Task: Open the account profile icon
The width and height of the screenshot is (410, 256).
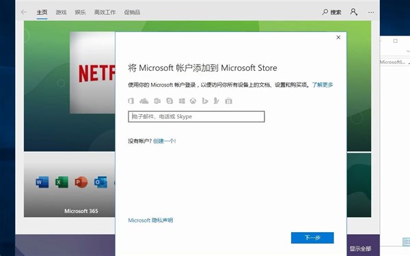Action: point(354,12)
